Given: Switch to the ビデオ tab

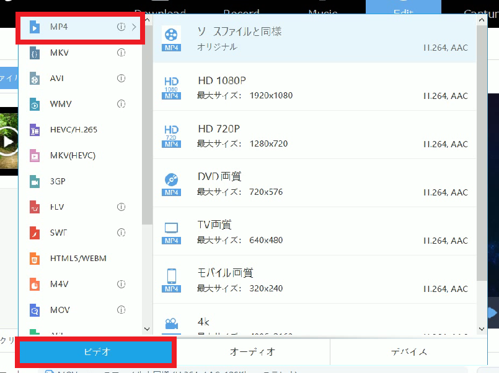Looking at the screenshot, I should point(96,352).
